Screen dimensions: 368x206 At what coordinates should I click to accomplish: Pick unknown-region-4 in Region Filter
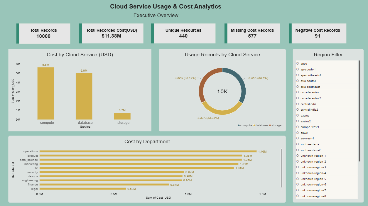[x=298, y=173]
